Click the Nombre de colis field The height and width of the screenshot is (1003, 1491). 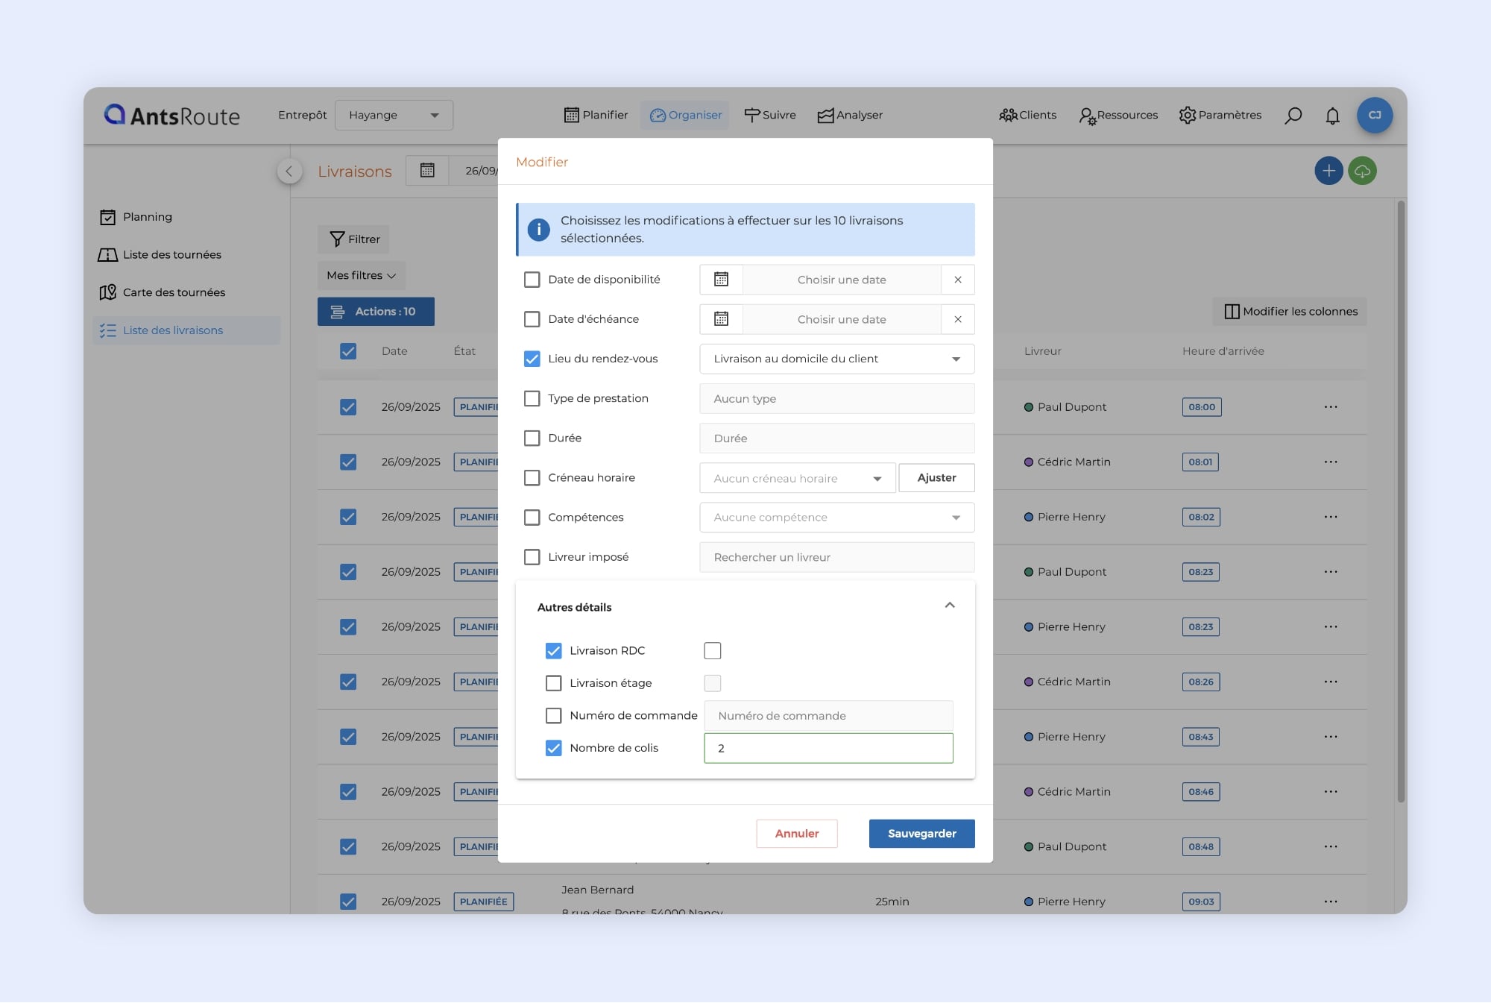click(828, 748)
